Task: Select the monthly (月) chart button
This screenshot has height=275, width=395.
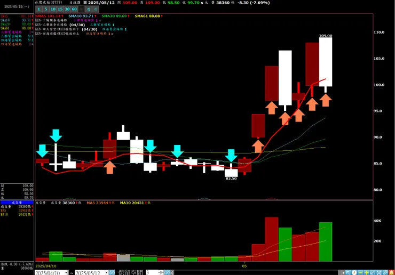Action: coord(96,9)
